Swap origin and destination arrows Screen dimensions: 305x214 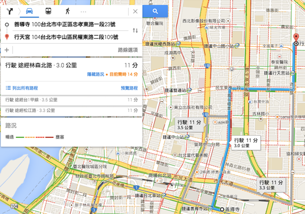coord(135,30)
